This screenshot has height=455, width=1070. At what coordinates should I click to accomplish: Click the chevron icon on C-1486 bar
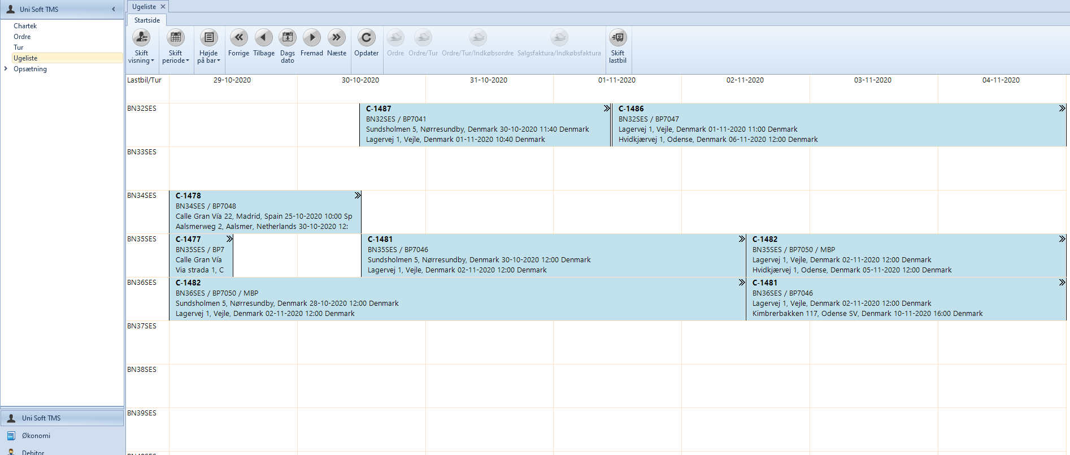[x=1062, y=109]
